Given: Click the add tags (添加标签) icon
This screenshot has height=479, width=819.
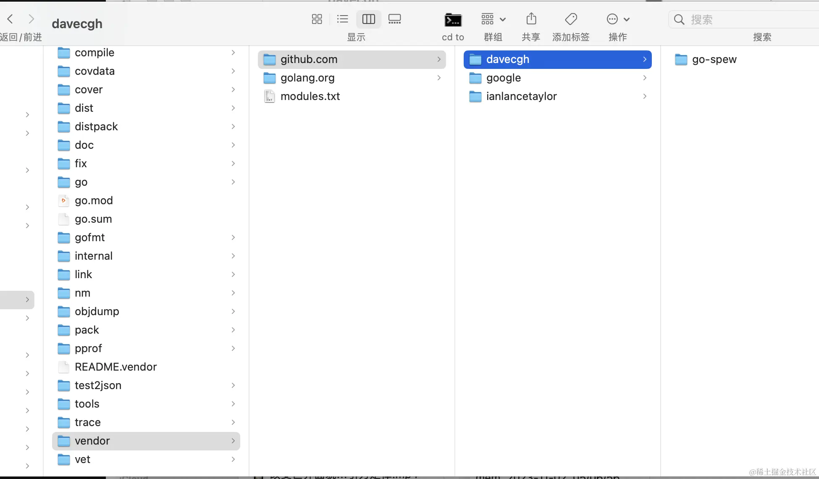Looking at the screenshot, I should tap(571, 19).
